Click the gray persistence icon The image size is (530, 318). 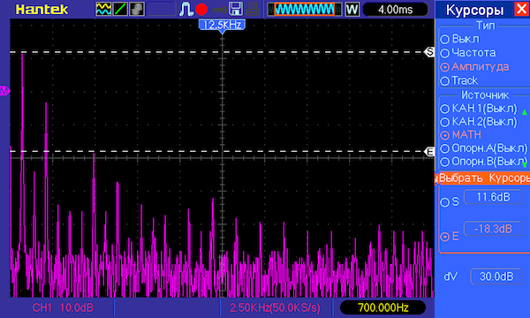pyautogui.click(x=137, y=9)
